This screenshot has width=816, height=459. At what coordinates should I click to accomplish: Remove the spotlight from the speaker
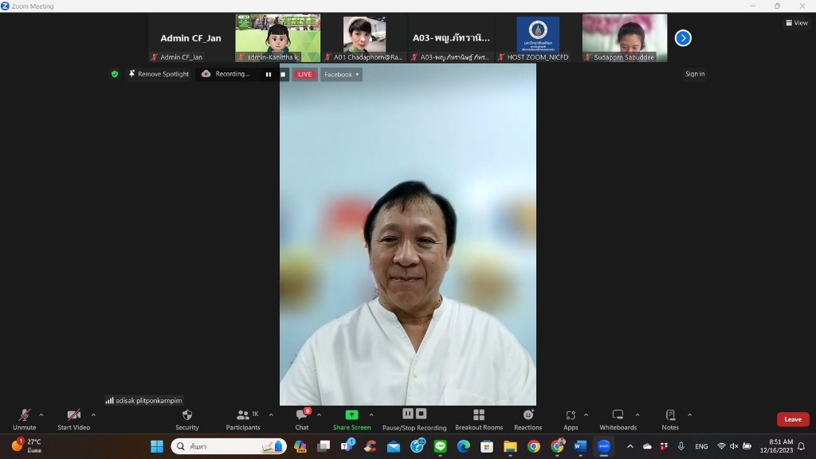click(x=159, y=74)
